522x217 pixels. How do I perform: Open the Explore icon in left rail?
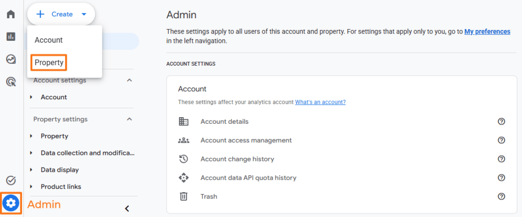pyautogui.click(x=11, y=59)
